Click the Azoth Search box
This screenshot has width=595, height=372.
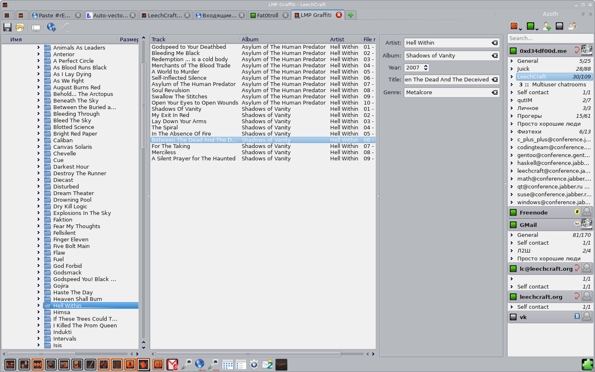[550, 38]
